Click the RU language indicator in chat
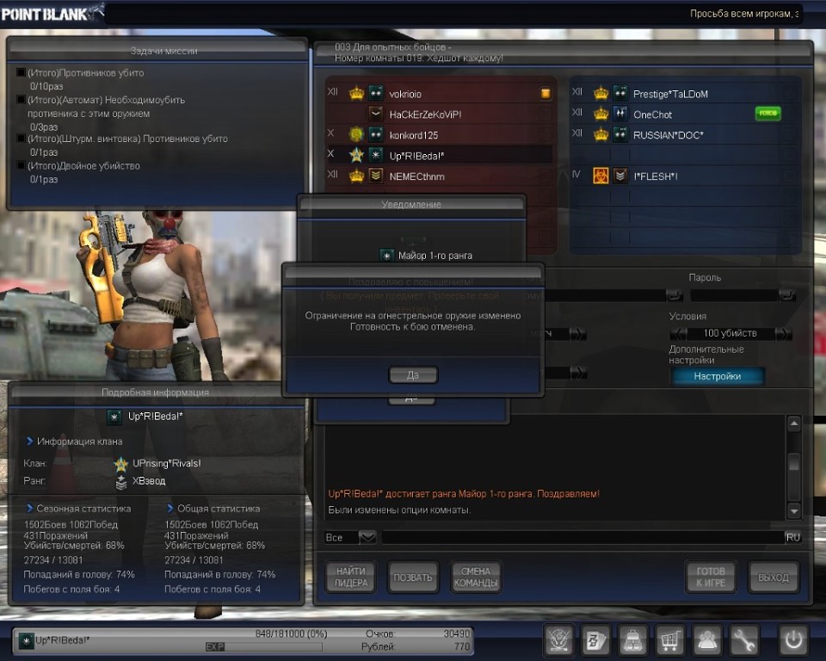 coord(792,537)
